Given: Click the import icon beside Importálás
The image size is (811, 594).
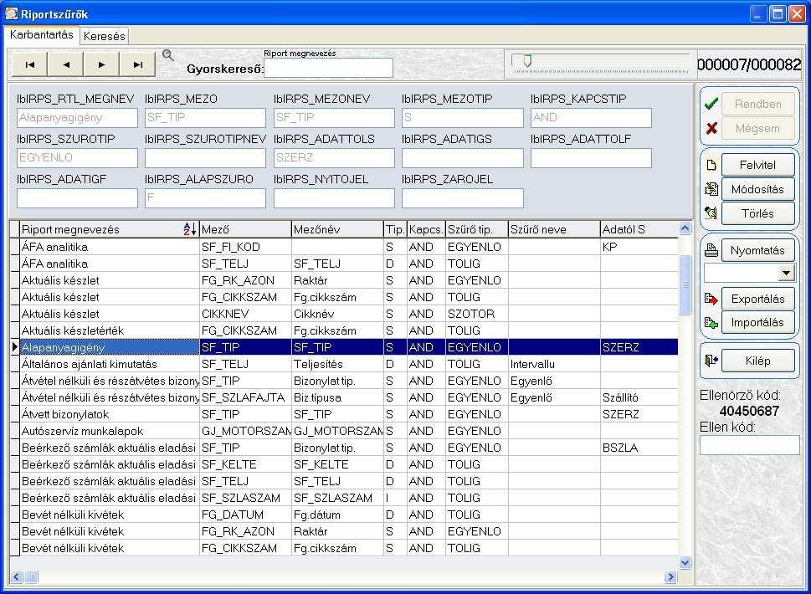Looking at the screenshot, I should pos(711,323).
